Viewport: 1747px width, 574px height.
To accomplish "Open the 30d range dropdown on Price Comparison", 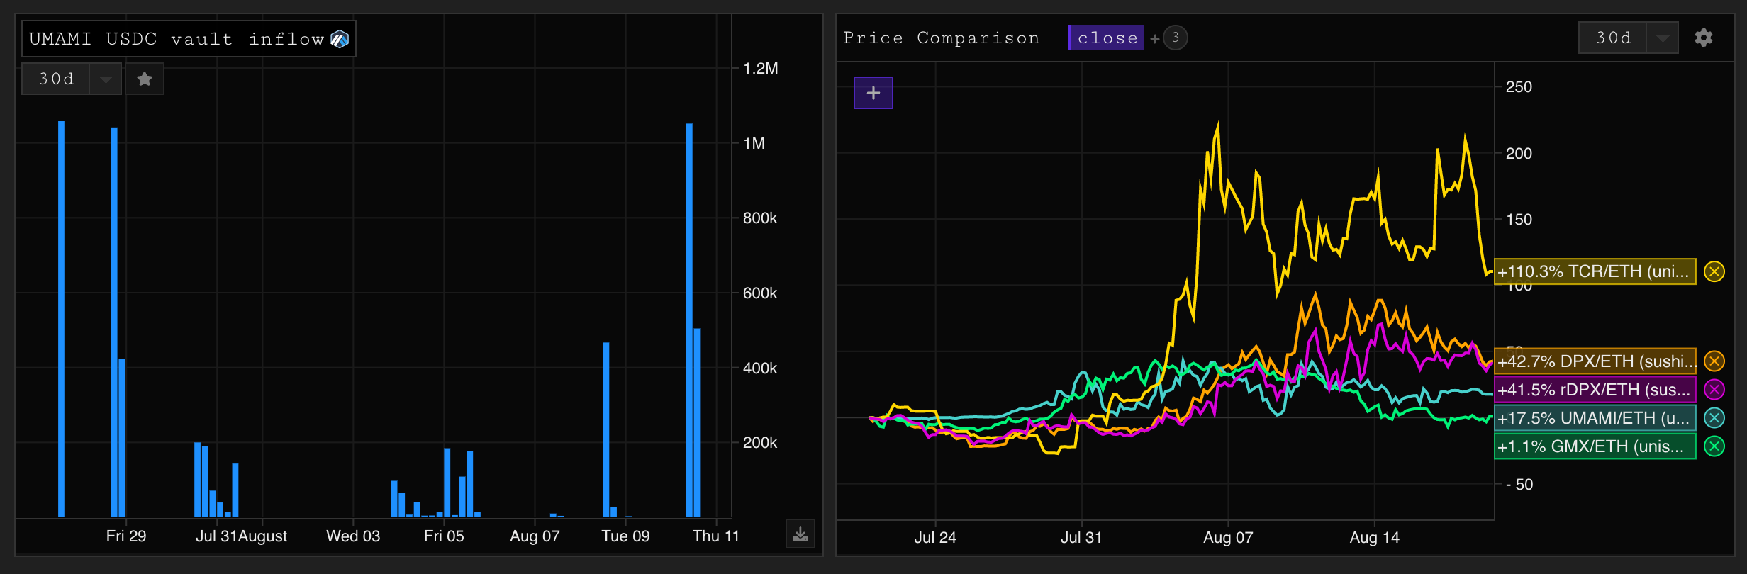I will coord(1629,38).
